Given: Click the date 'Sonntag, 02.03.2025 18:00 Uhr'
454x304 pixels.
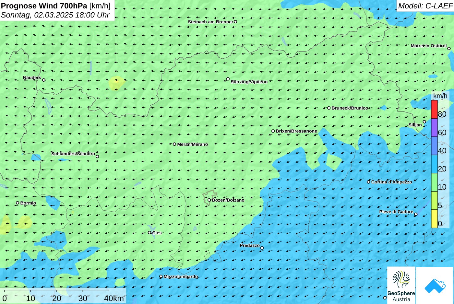Looking at the screenshot, I should 55,15.
